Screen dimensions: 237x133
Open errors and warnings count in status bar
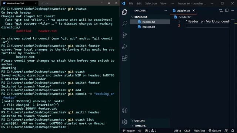pos(151,130)
